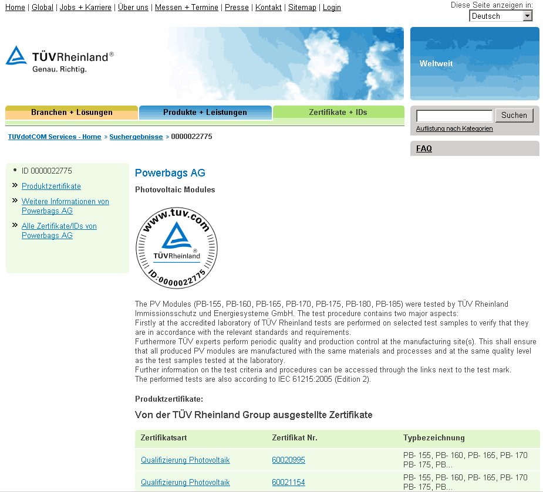Open Qualifizierung Photovoltaik for certificate 60020995
This screenshot has width=543, height=492.
pos(186,460)
